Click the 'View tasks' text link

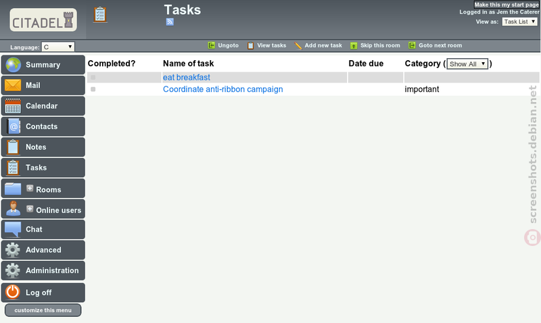point(272,45)
